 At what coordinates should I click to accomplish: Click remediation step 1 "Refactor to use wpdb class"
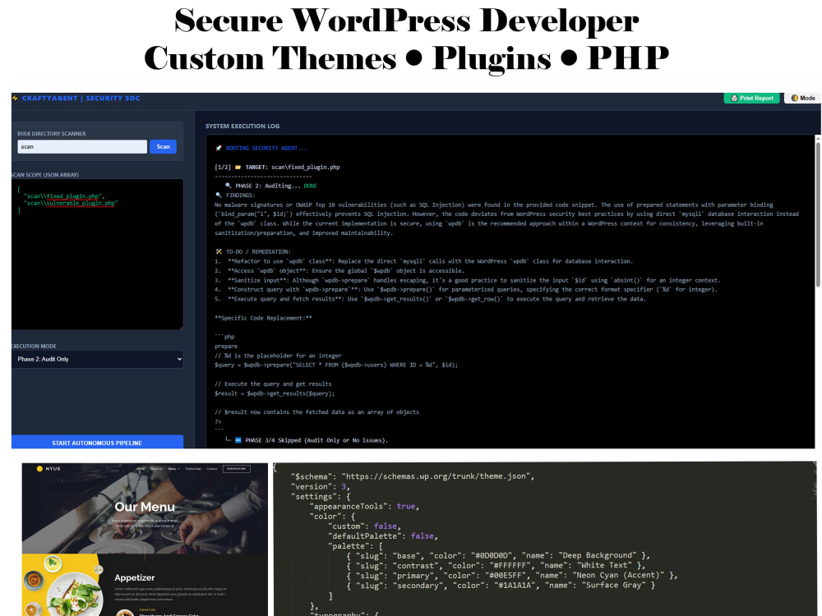click(423, 261)
